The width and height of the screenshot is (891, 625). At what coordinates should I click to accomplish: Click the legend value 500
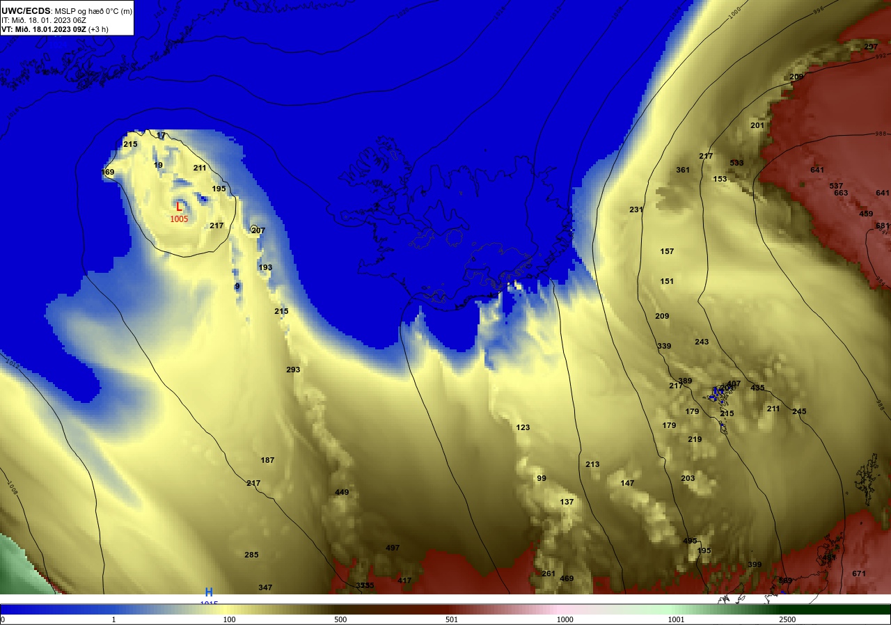tap(340, 619)
